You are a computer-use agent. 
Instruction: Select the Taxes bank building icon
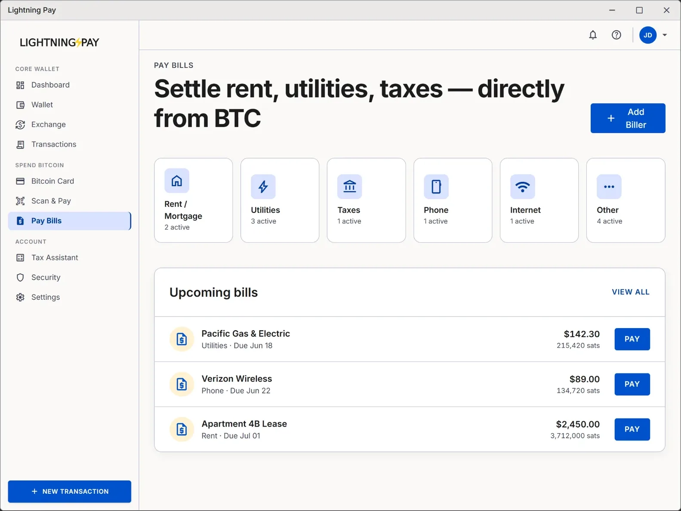click(x=350, y=187)
